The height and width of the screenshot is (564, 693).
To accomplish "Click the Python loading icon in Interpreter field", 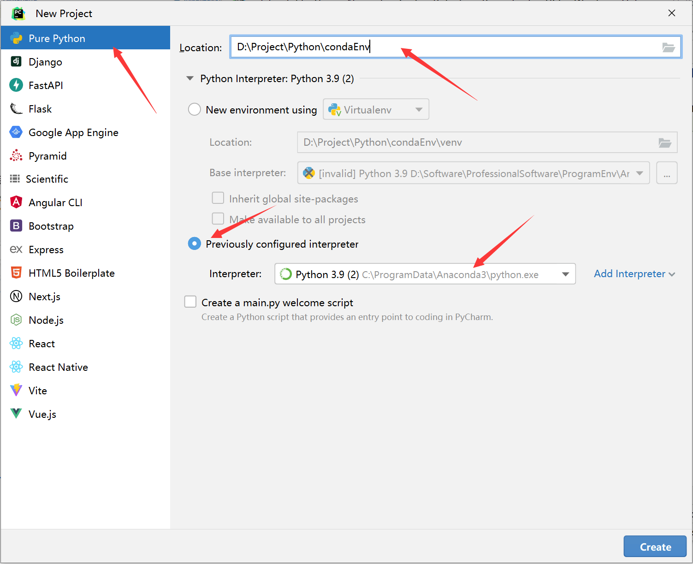I will (286, 274).
